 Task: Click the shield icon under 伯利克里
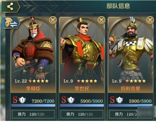119,100
